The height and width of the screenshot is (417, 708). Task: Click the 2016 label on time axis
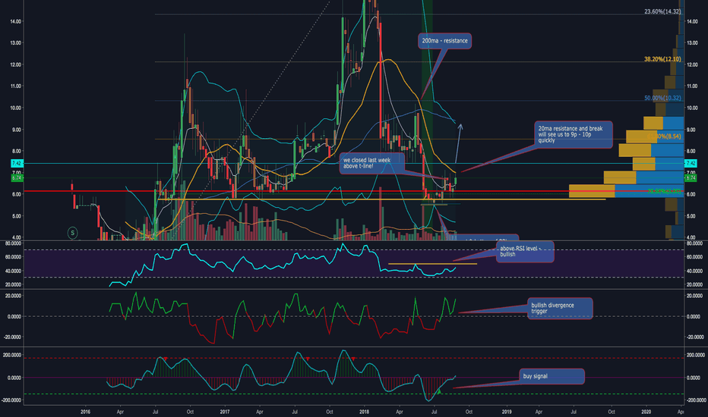[85, 412]
